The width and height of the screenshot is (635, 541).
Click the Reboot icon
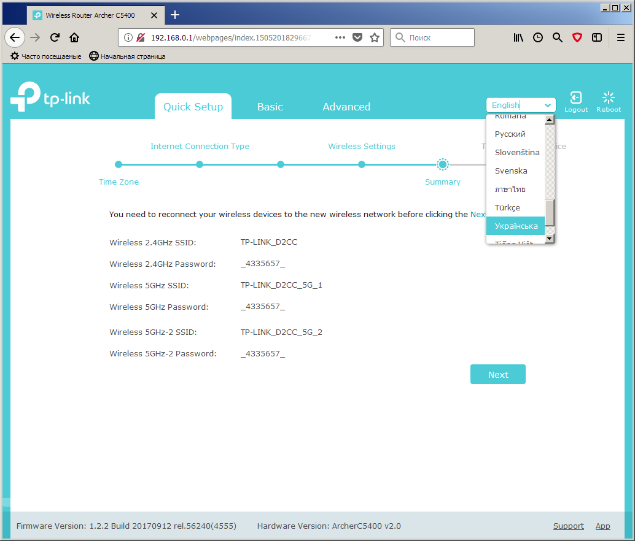coord(608,98)
